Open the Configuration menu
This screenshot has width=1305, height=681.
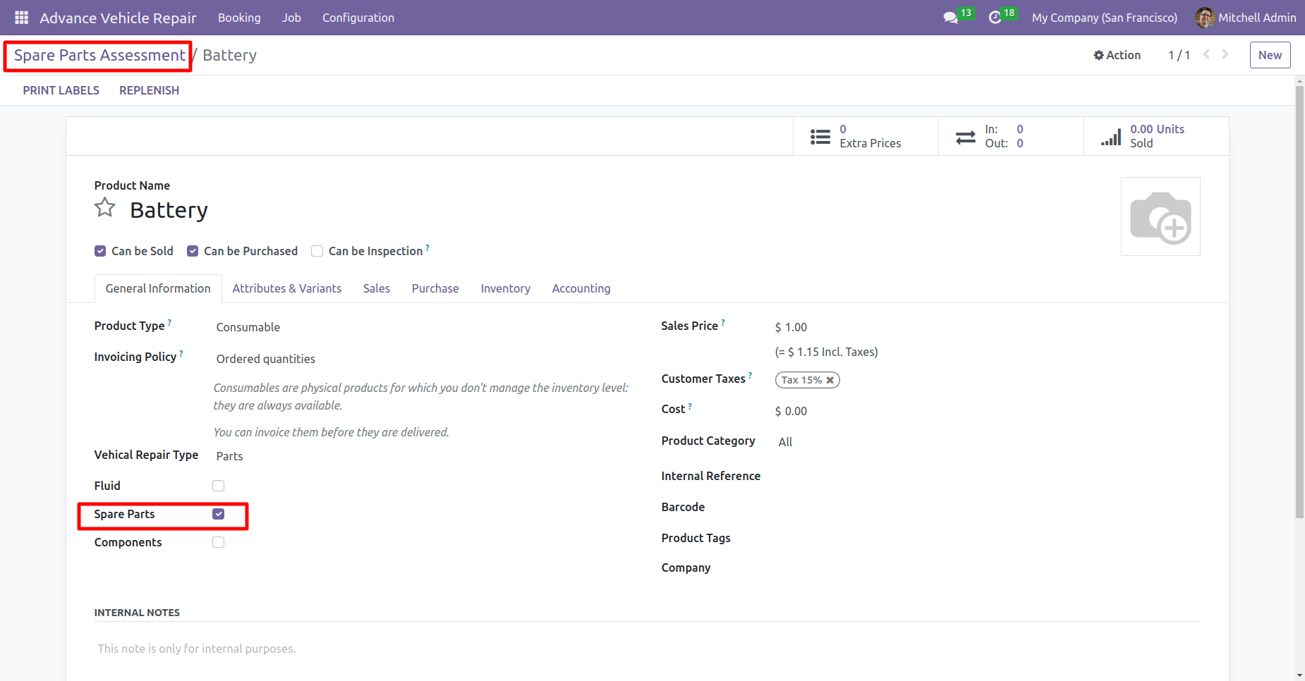pyautogui.click(x=358, y=18)
